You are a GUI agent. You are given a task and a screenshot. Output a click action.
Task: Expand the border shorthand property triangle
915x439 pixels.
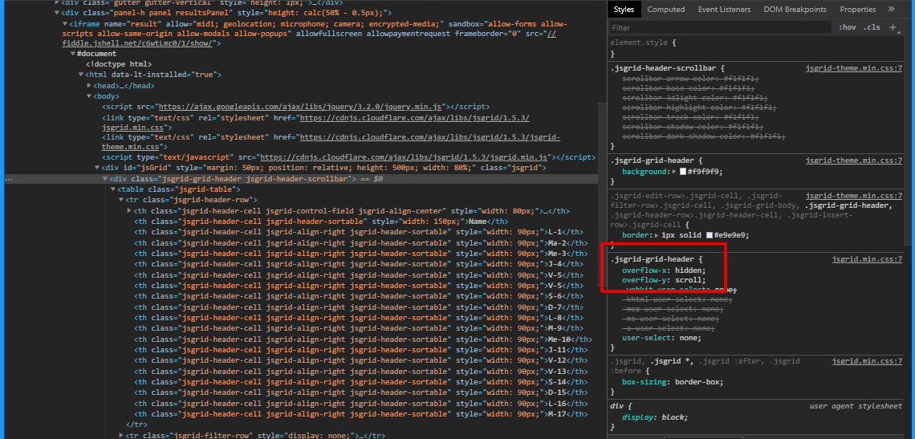[x=657, y=235]
